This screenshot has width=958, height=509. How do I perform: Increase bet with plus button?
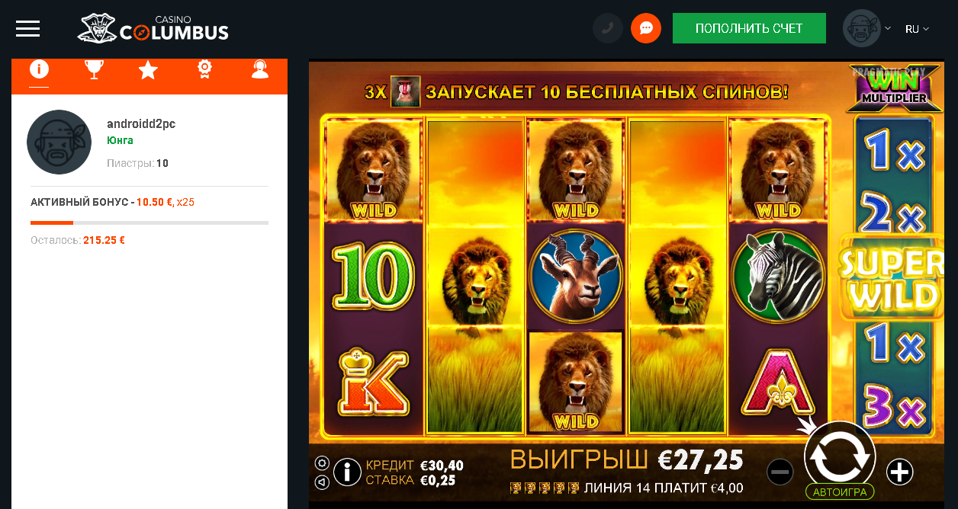click(900, 472)
